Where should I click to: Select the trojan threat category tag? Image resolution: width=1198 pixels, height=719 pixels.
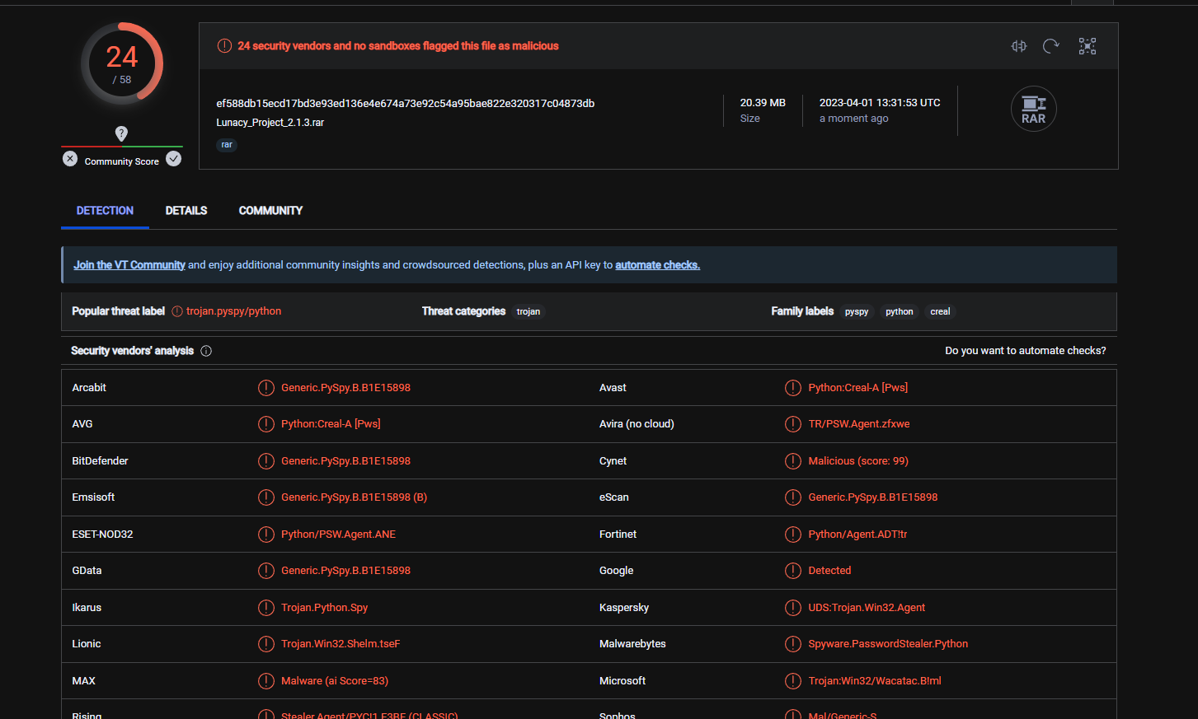coord(529,311)
